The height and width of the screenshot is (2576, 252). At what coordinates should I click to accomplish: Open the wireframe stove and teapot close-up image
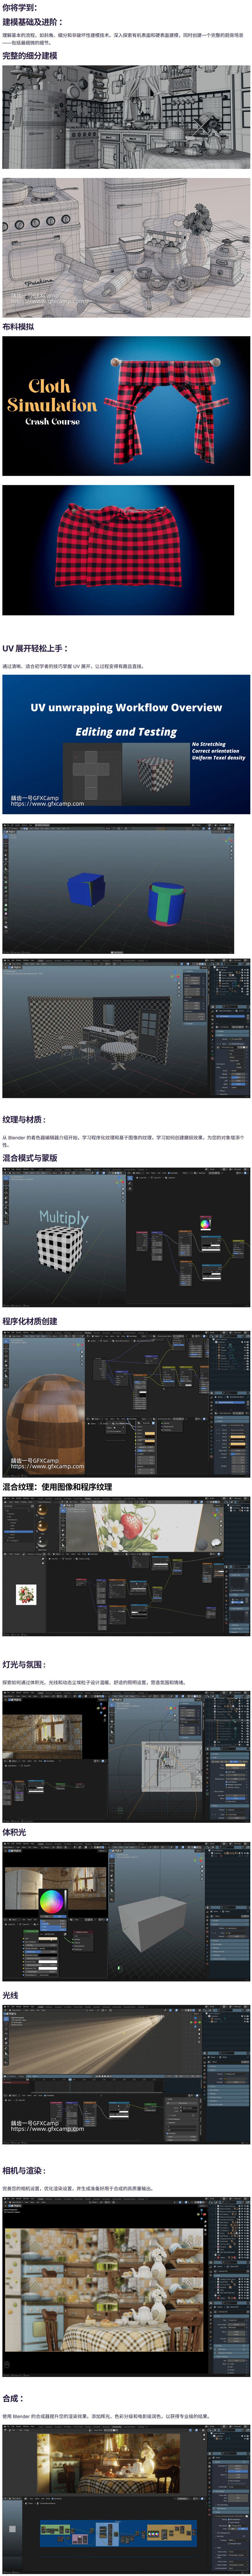[x=126, y=248]
